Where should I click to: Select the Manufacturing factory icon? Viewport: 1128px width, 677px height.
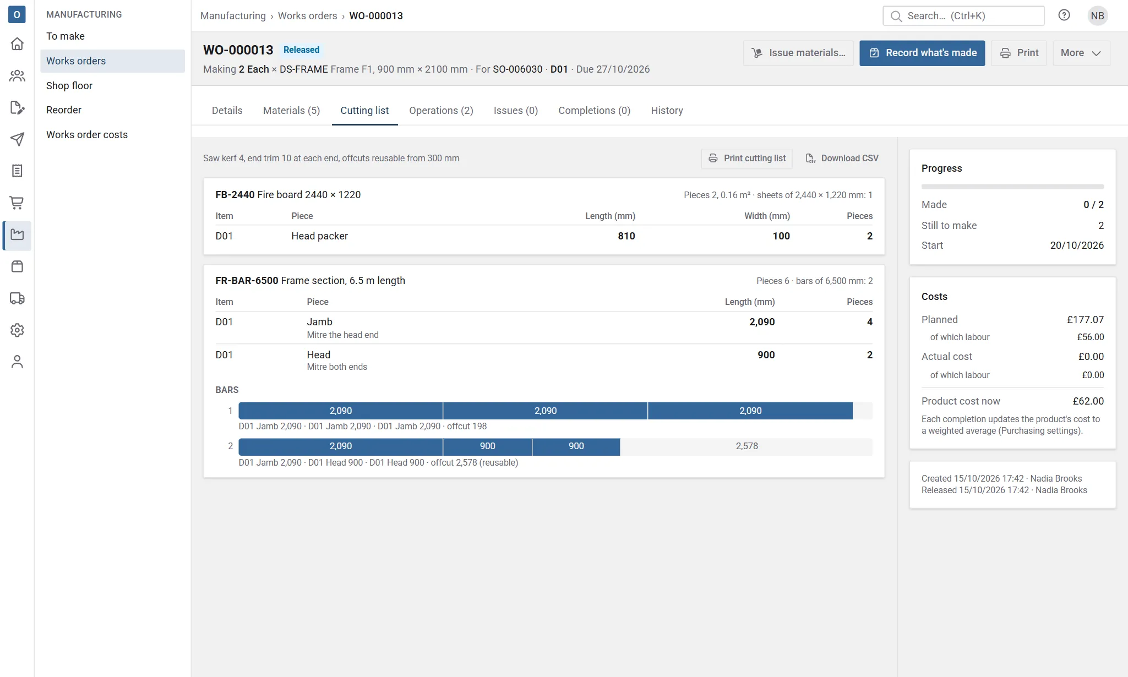pos(17,235)
